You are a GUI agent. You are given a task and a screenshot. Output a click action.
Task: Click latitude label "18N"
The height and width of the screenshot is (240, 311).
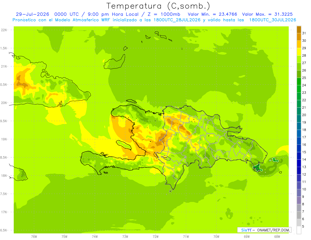(4, 176)
